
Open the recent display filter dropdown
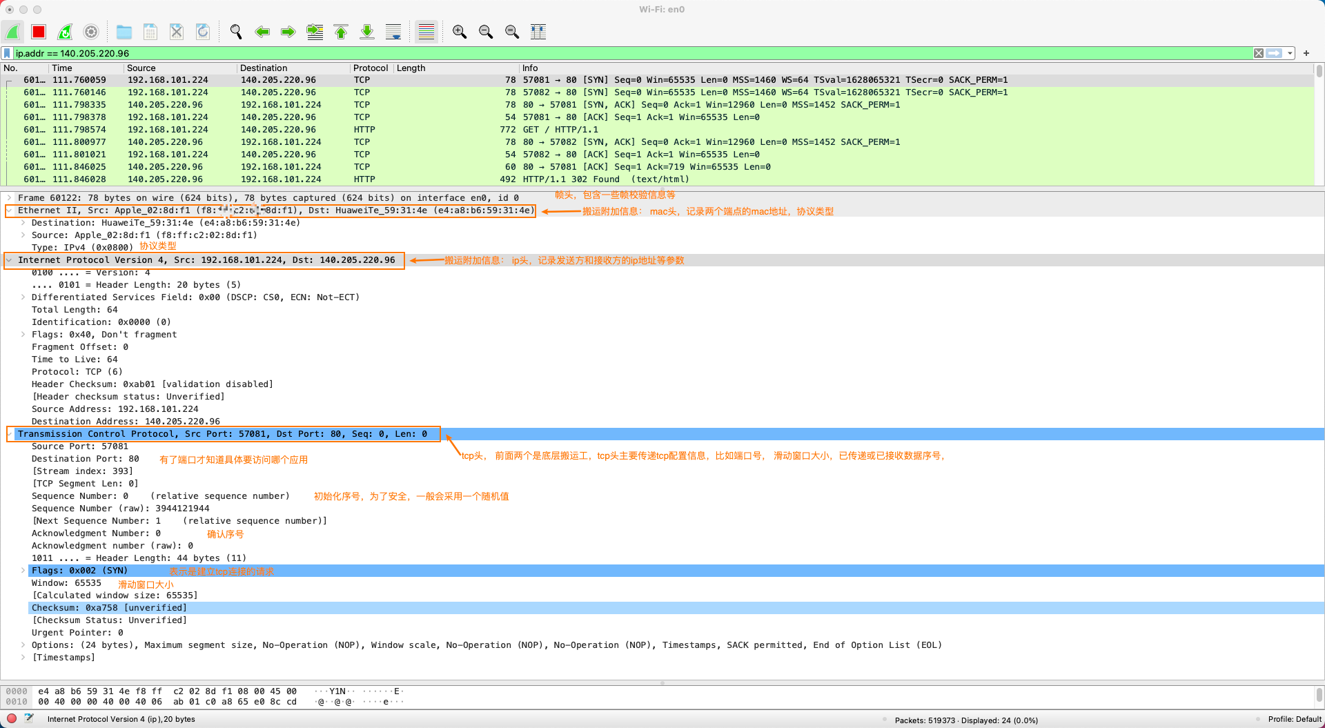[x=1290, y=53]
